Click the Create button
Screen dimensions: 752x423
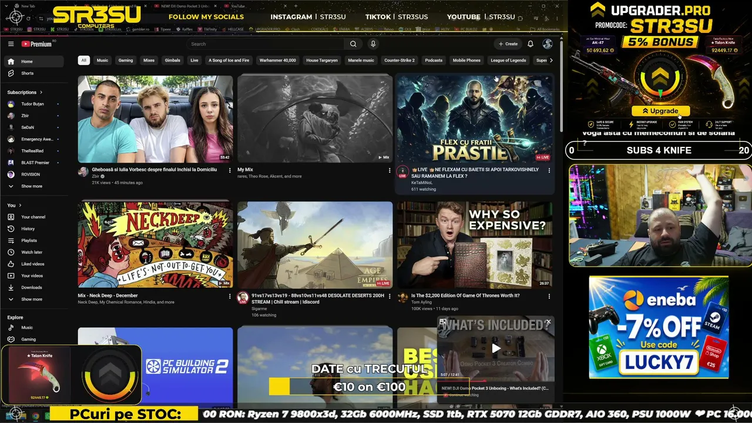pyautogui.click(x=508, y=44)
